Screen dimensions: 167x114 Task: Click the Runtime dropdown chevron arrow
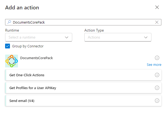(67, 37)
